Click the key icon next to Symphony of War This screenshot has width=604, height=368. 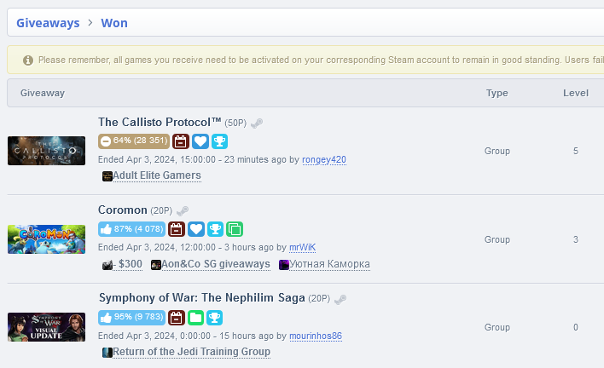(x=340, y=299)
